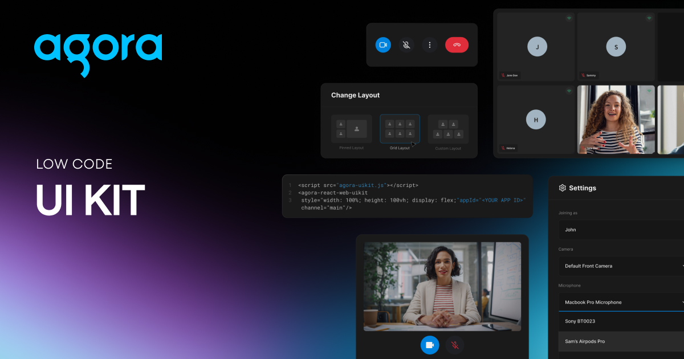684x359 pixels.
Task: Click the style width code line 3
Action: point(413,200)
